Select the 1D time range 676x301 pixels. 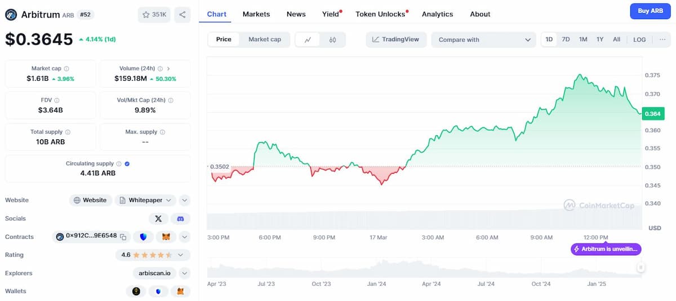tap(549, 39)
